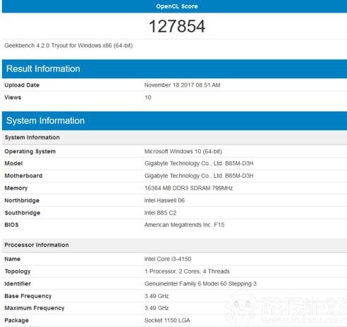Select the Intel B85 C2 value

[x=160, y=213]
